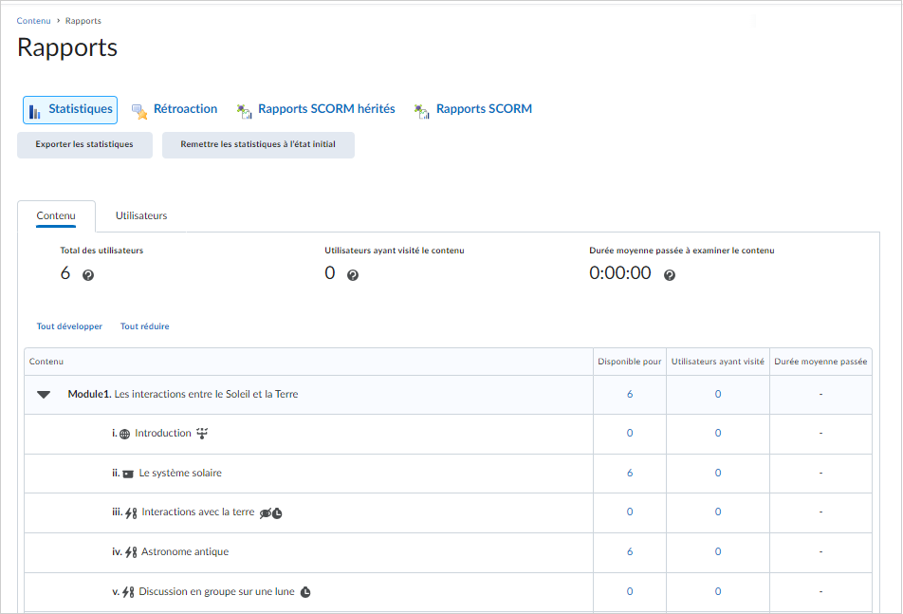Image resolution: width=903 pixels, height=614 pixels.
Task: Click the Rapports SCORM hérités icon
Action: click(x=245, y=112)
